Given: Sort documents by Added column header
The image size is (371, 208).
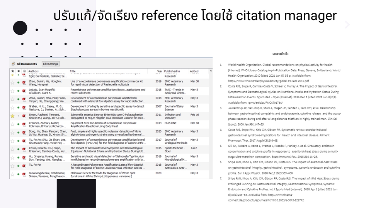Looking at the screenshot, I should coord(194,71).
